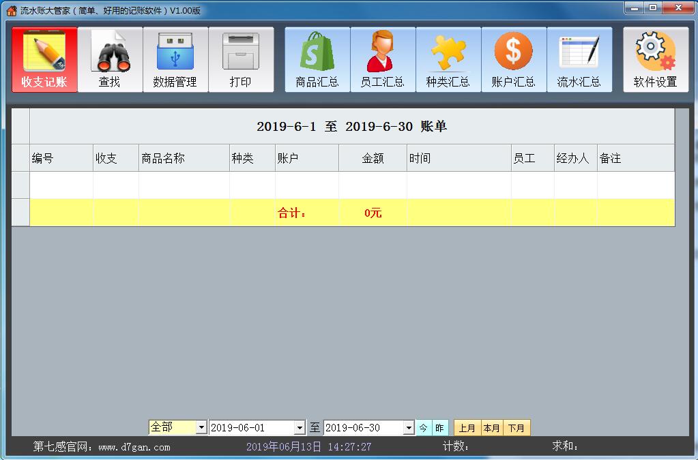Click the 经办人 column header
Viewport: 698px width, 460px height.
click(x=576, y=158)
